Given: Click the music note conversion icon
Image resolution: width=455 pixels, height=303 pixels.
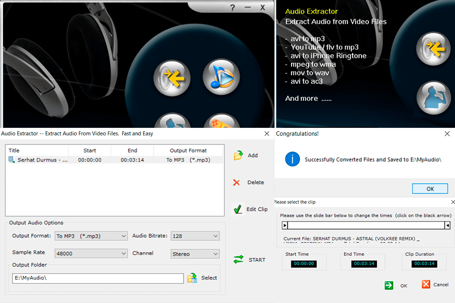Looking at the screenshot, I should pyautogui.click(x=221, y=77).
